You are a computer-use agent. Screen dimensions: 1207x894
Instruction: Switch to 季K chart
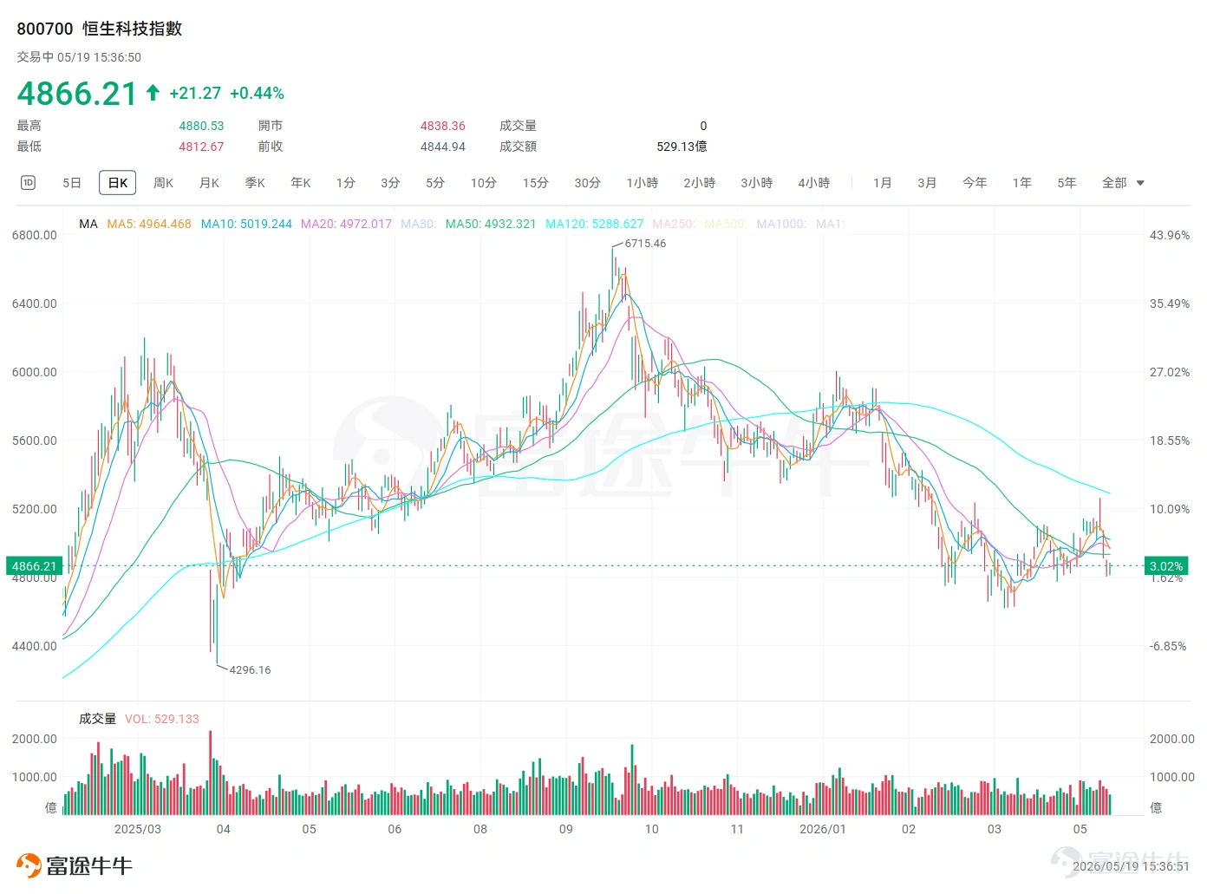coord(255,183)
